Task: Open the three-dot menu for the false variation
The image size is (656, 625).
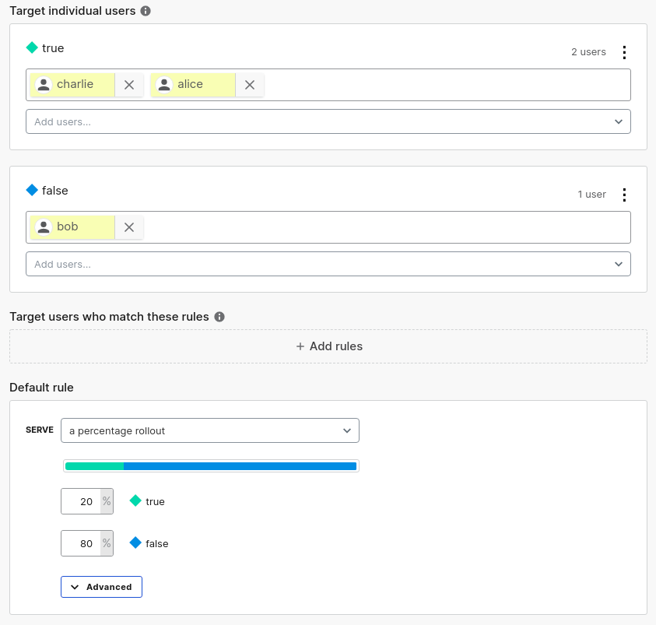Action: 624,195
